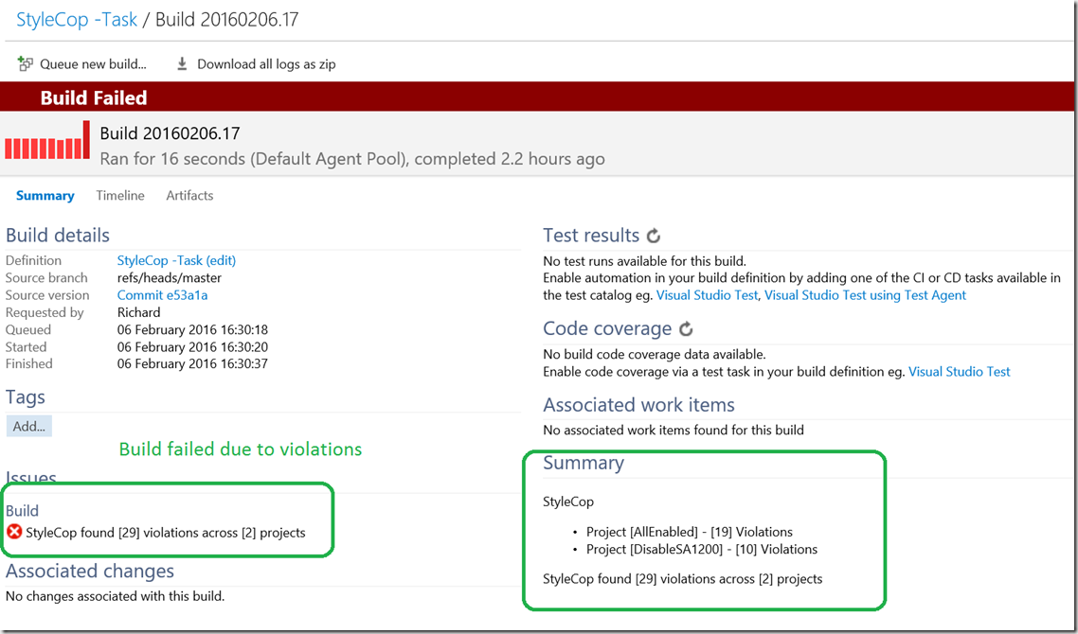1078x634 pixels.
Task: Click 'No changes associated with this build.' text
Action: point(115,596)
